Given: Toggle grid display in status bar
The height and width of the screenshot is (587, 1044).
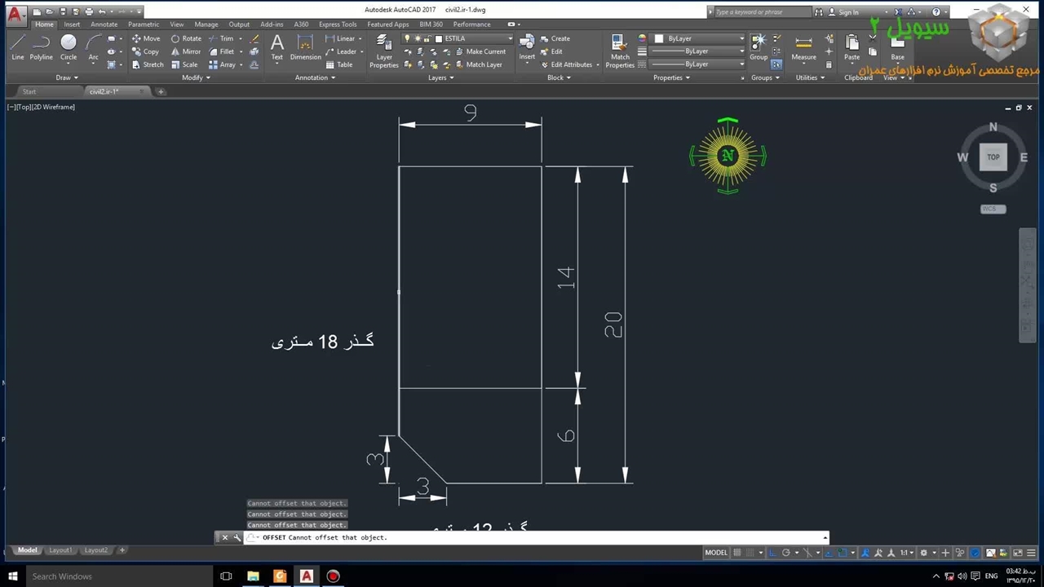Looking at the screenshot, I should (737, 553).
